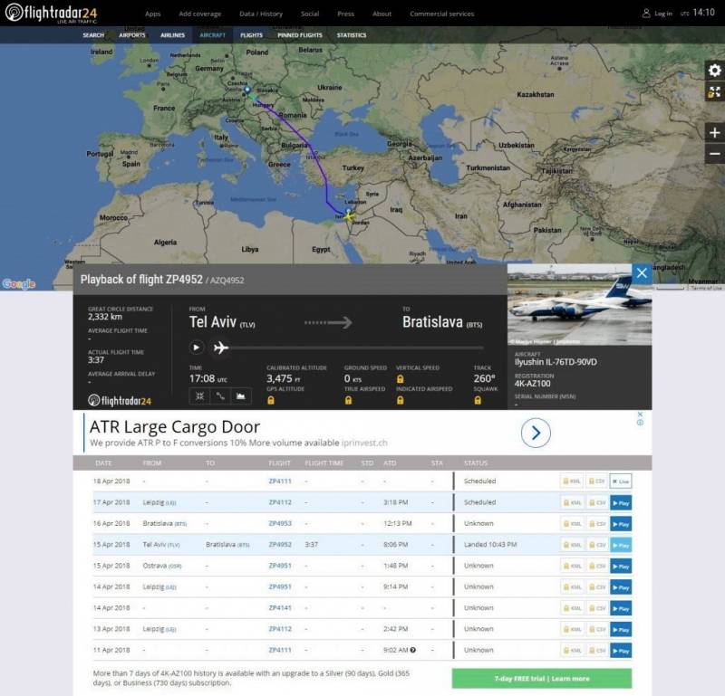
Task: Click registration 4K-AZ100 text
Action: tap(532, 384)
